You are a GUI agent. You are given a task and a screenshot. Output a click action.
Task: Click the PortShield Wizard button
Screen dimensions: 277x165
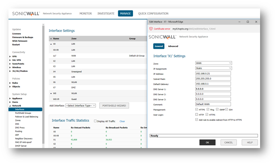(x=114, y=106)
